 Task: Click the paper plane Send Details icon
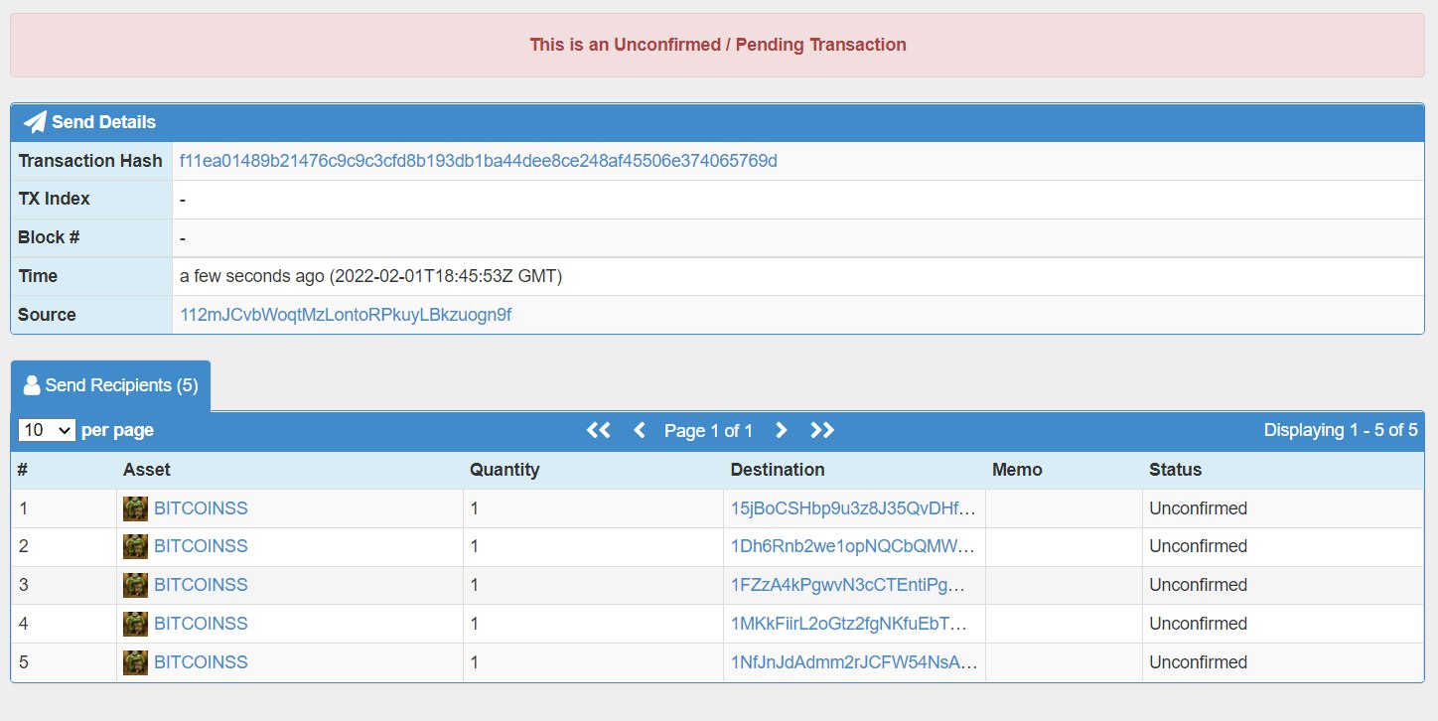click(x=35, y=122)
